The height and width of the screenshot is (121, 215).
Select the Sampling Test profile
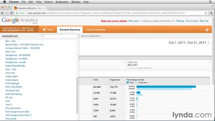click(x=12, y=90)
